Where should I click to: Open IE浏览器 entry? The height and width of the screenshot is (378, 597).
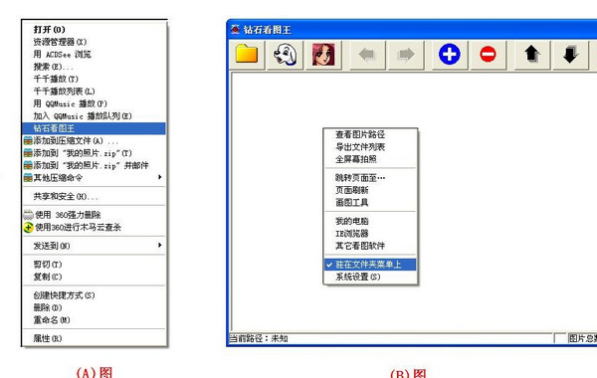370,234
